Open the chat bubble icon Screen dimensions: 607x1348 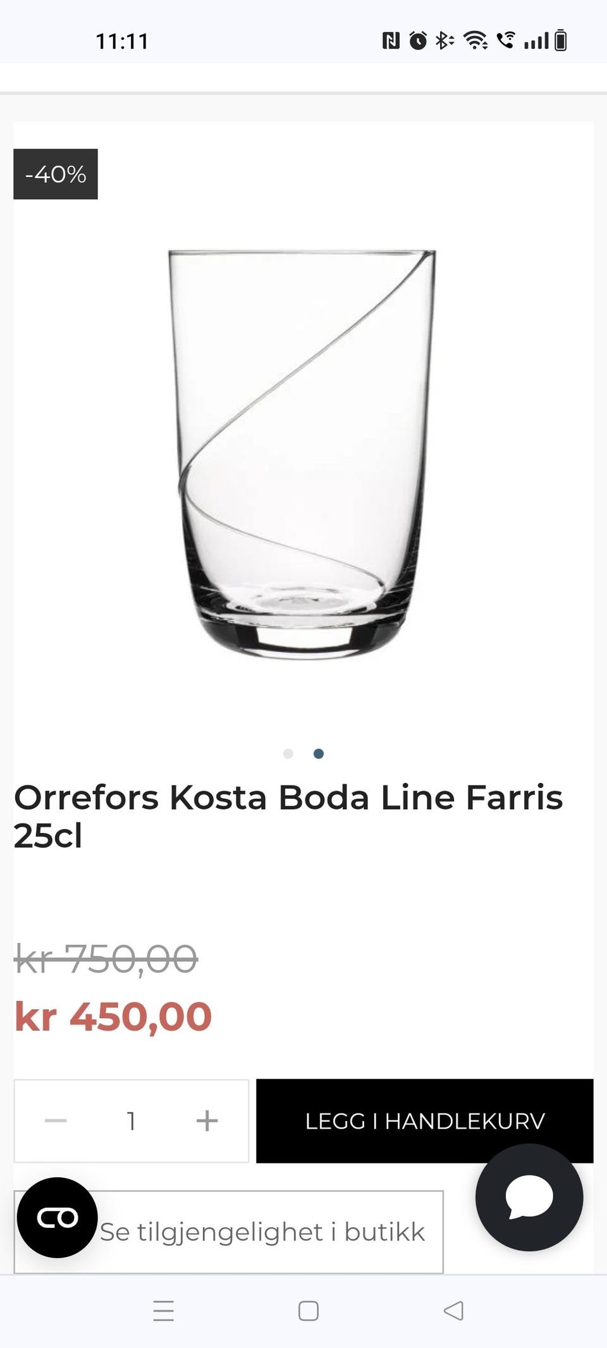pyautogui.click(x=529, y=1197)
